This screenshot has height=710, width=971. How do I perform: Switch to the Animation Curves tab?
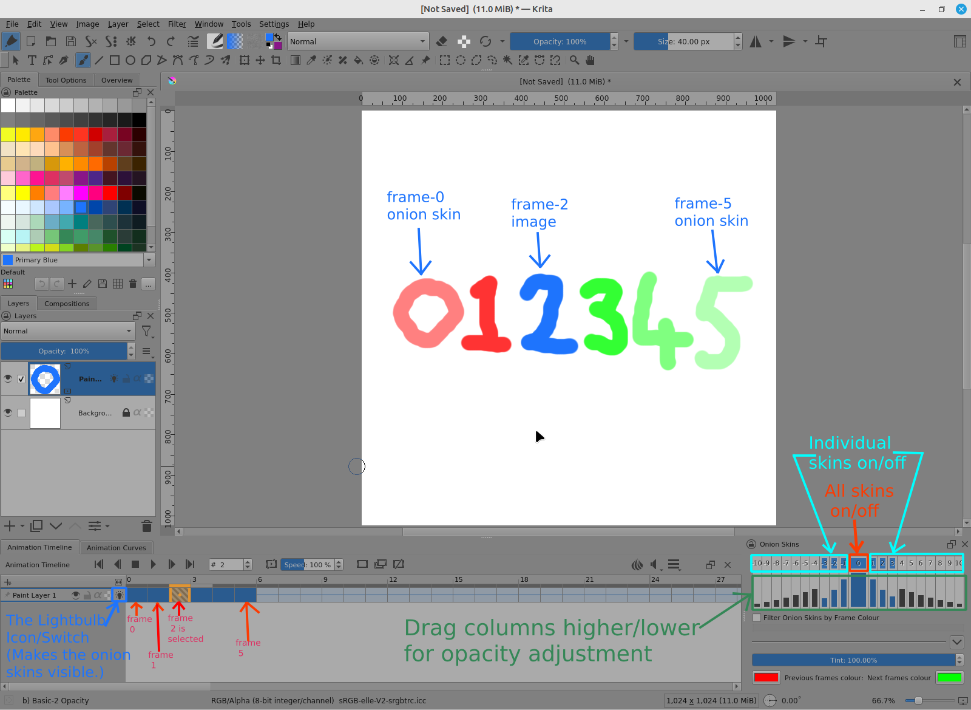point(116,548)
